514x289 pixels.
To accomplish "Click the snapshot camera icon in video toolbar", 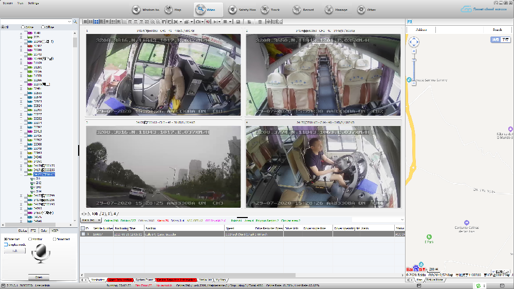I will pyautogui.click(x=198, y=22).
